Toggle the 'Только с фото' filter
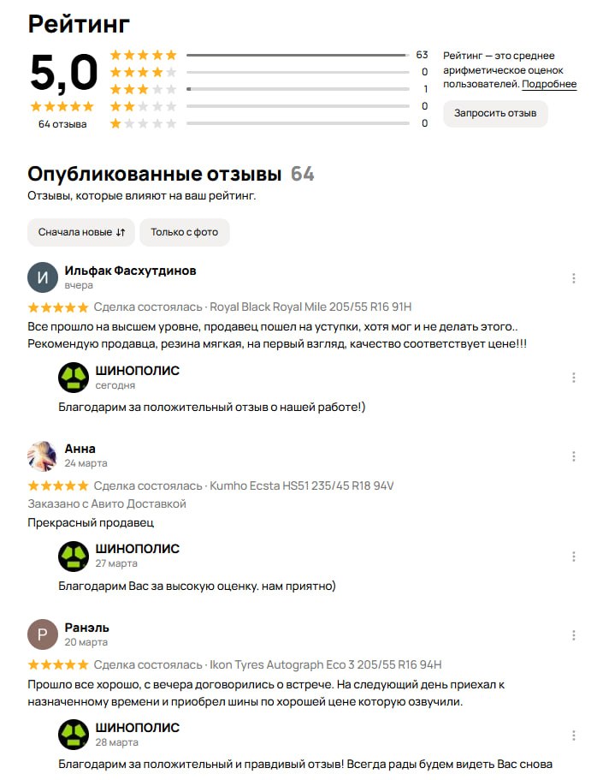597x780 pixels. [185, 232]
